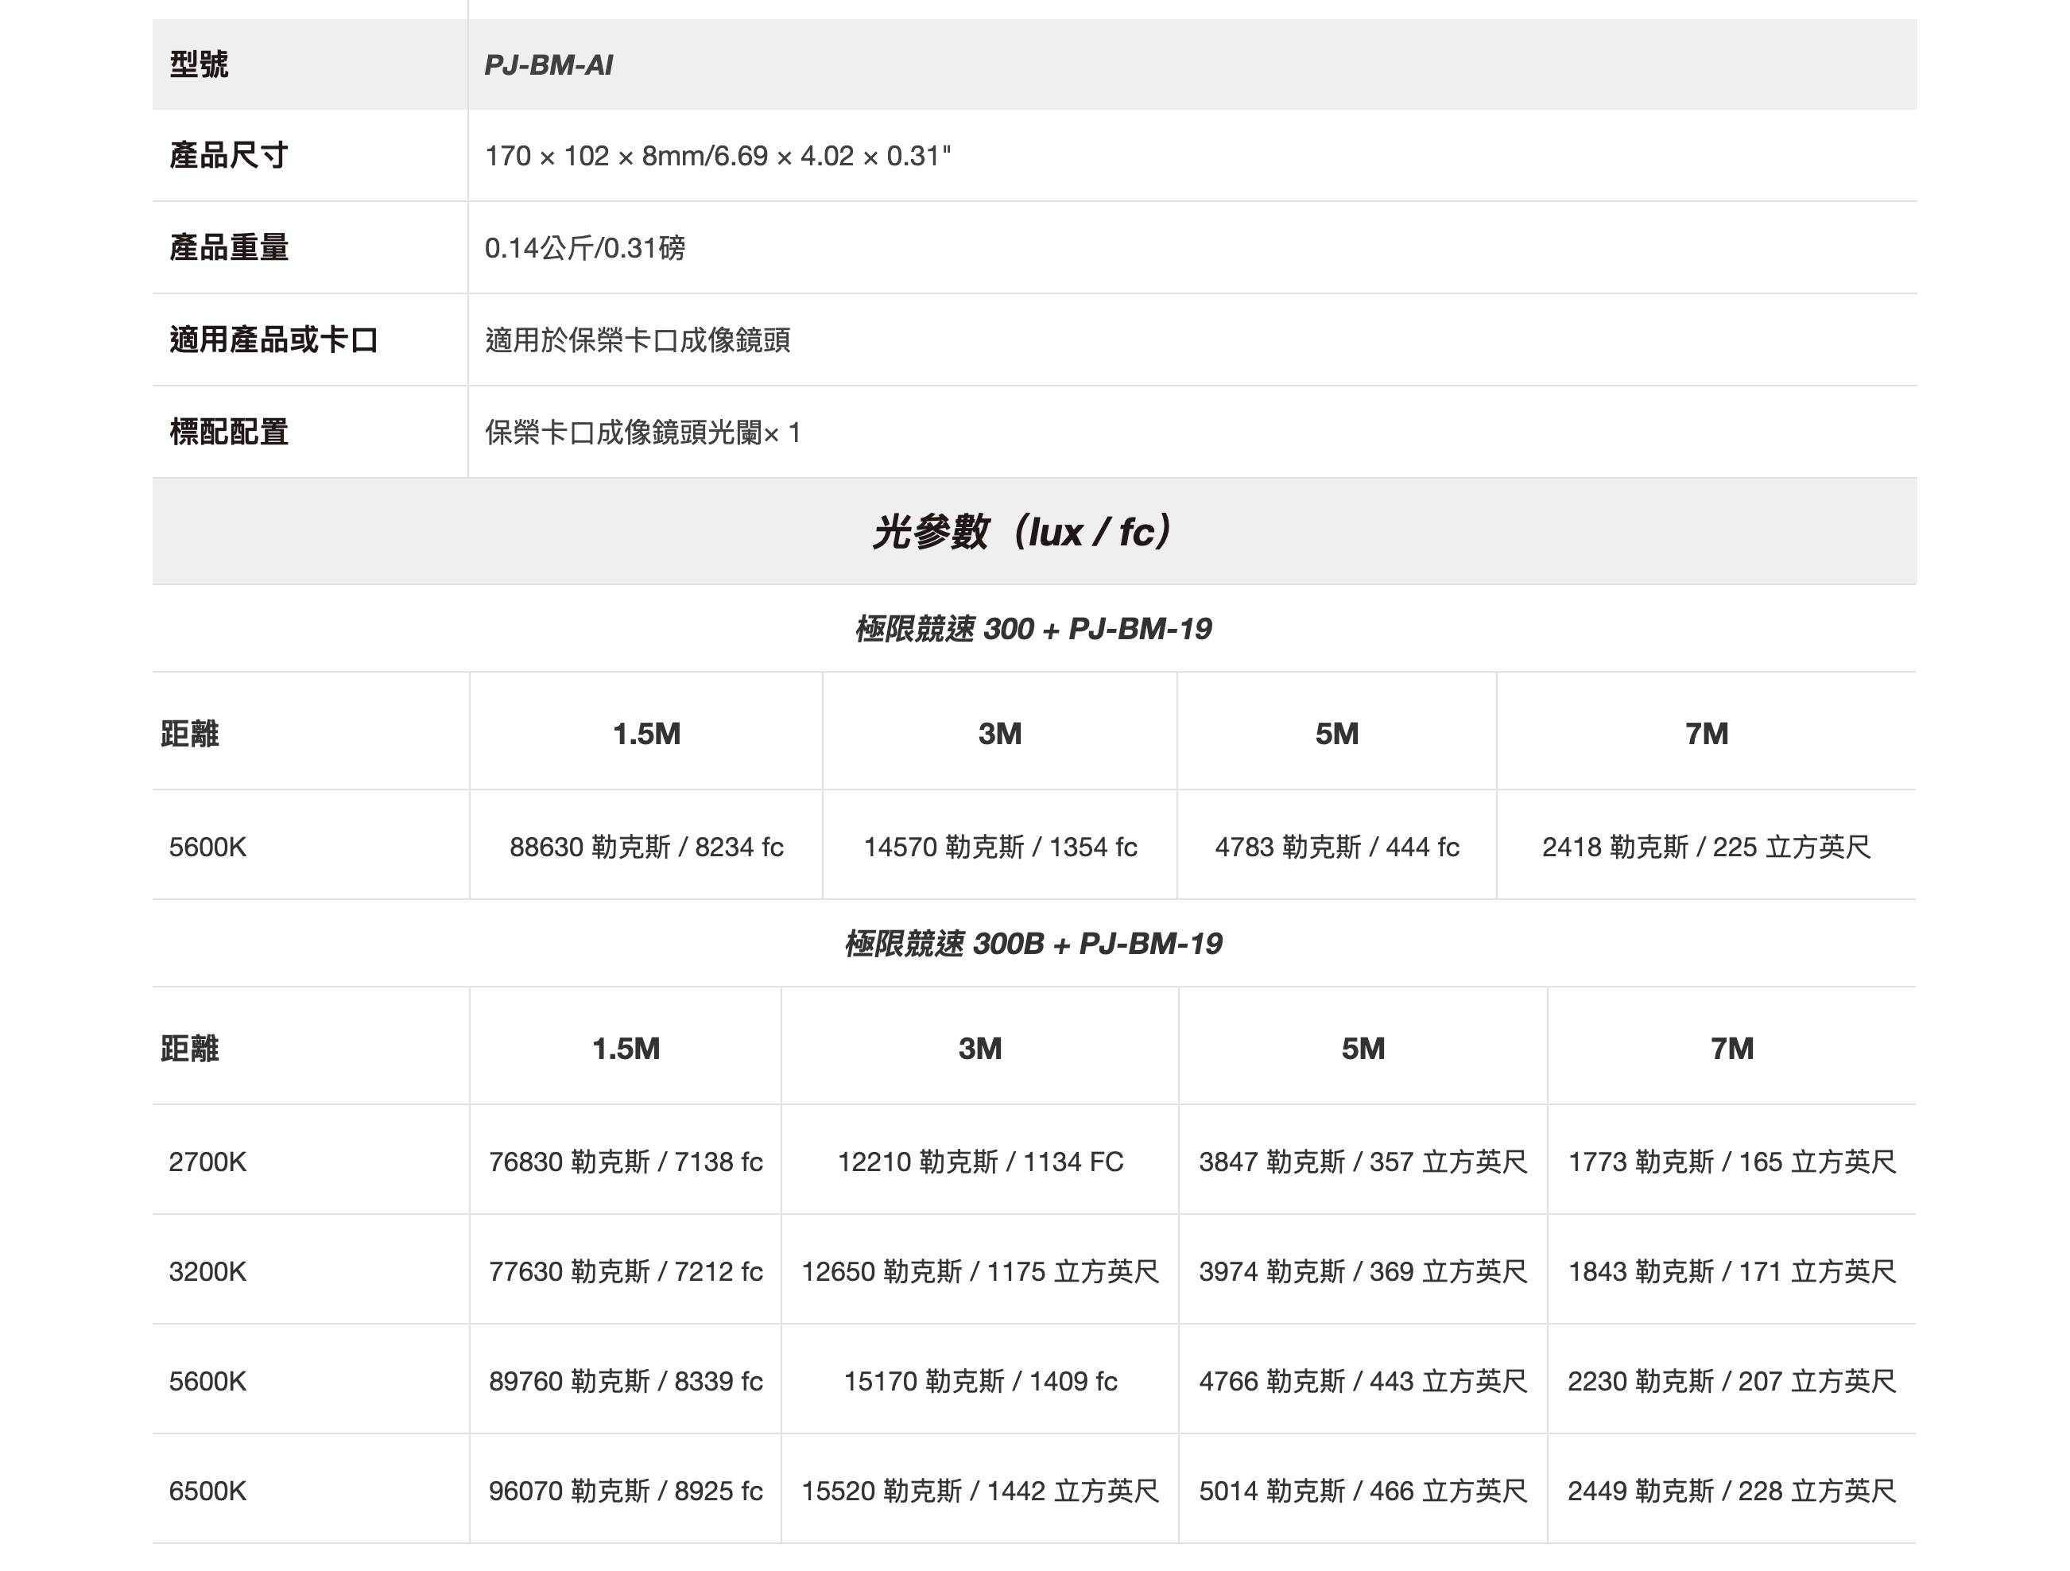Select the cell 96070 勒克斯 / 8925 fc

[626, 1491]
